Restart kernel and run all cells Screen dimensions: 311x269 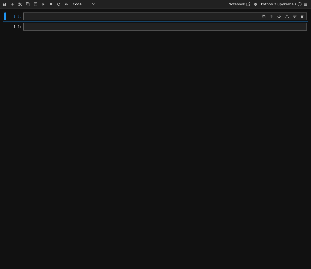point(66,4)
